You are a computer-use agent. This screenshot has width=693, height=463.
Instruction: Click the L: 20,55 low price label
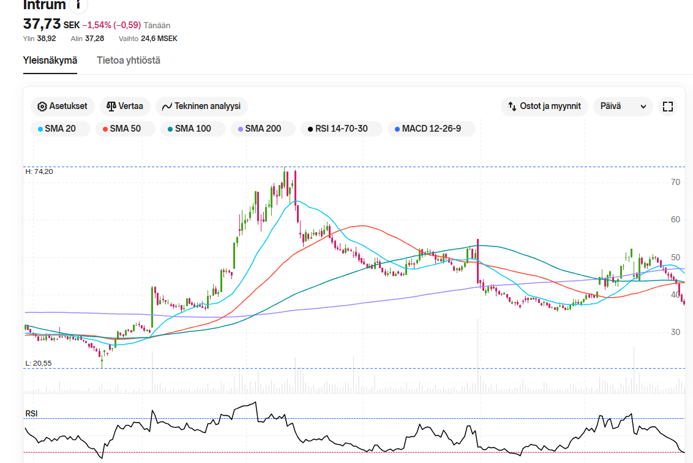[39, 363]
